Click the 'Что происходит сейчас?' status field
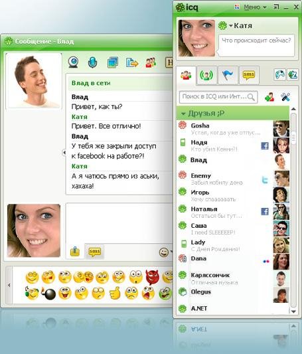 256,45
